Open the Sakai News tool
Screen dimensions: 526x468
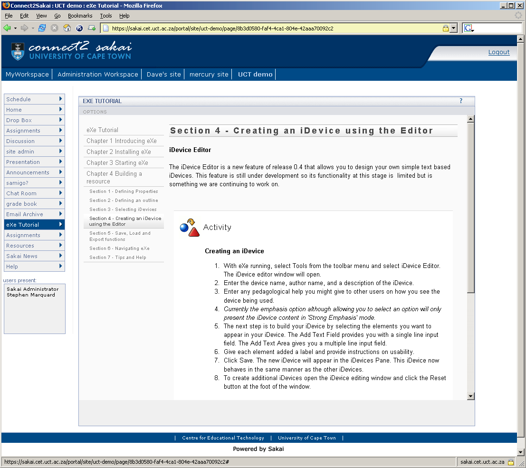[34, 256]
